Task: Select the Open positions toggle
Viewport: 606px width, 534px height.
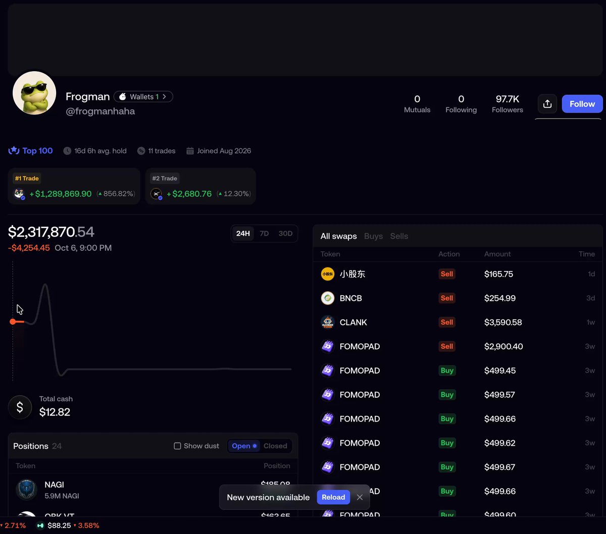Action: tap(244, 446)
